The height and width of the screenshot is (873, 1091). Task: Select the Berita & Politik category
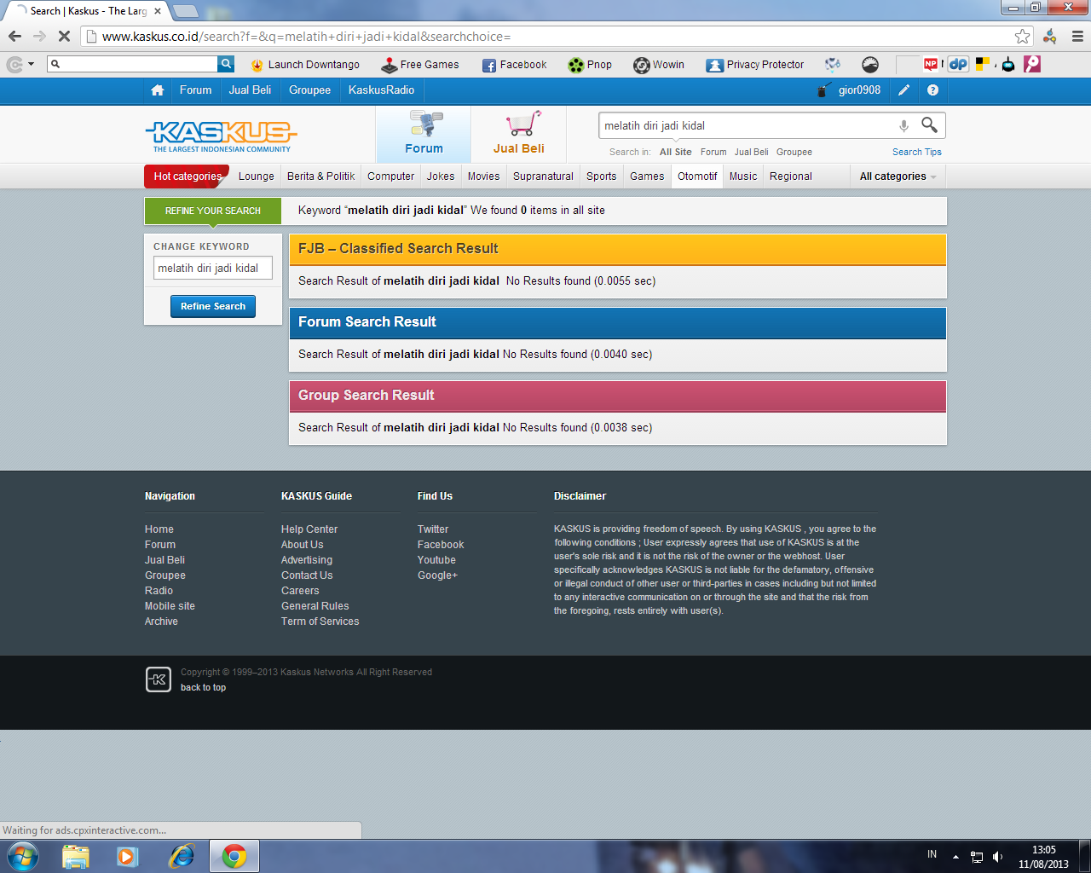coord(321,176)
